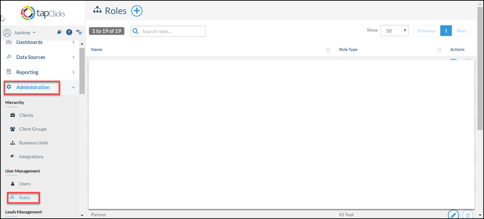Click the tapClicks logo
This screenshot has width=484, height=219.
tap(43, 13)
